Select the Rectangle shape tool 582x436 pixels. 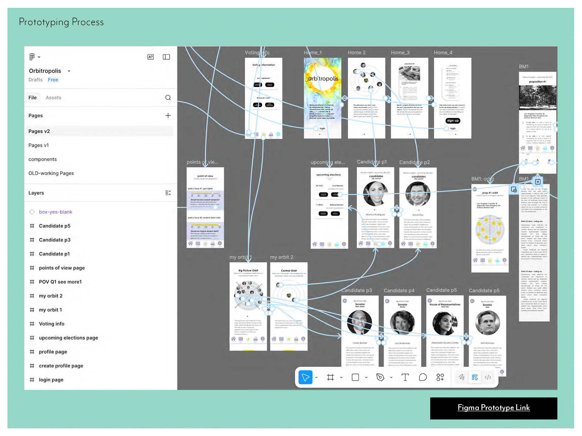tap(355, 377)
